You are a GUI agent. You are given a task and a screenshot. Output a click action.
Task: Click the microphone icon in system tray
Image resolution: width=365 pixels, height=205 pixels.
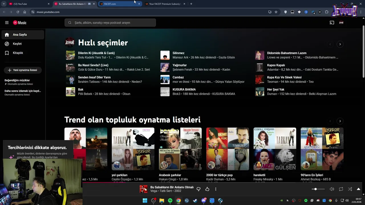336,200
